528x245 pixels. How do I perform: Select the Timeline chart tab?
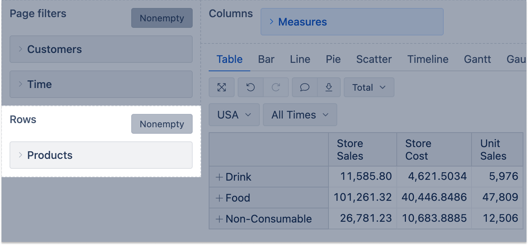point(428,59)
